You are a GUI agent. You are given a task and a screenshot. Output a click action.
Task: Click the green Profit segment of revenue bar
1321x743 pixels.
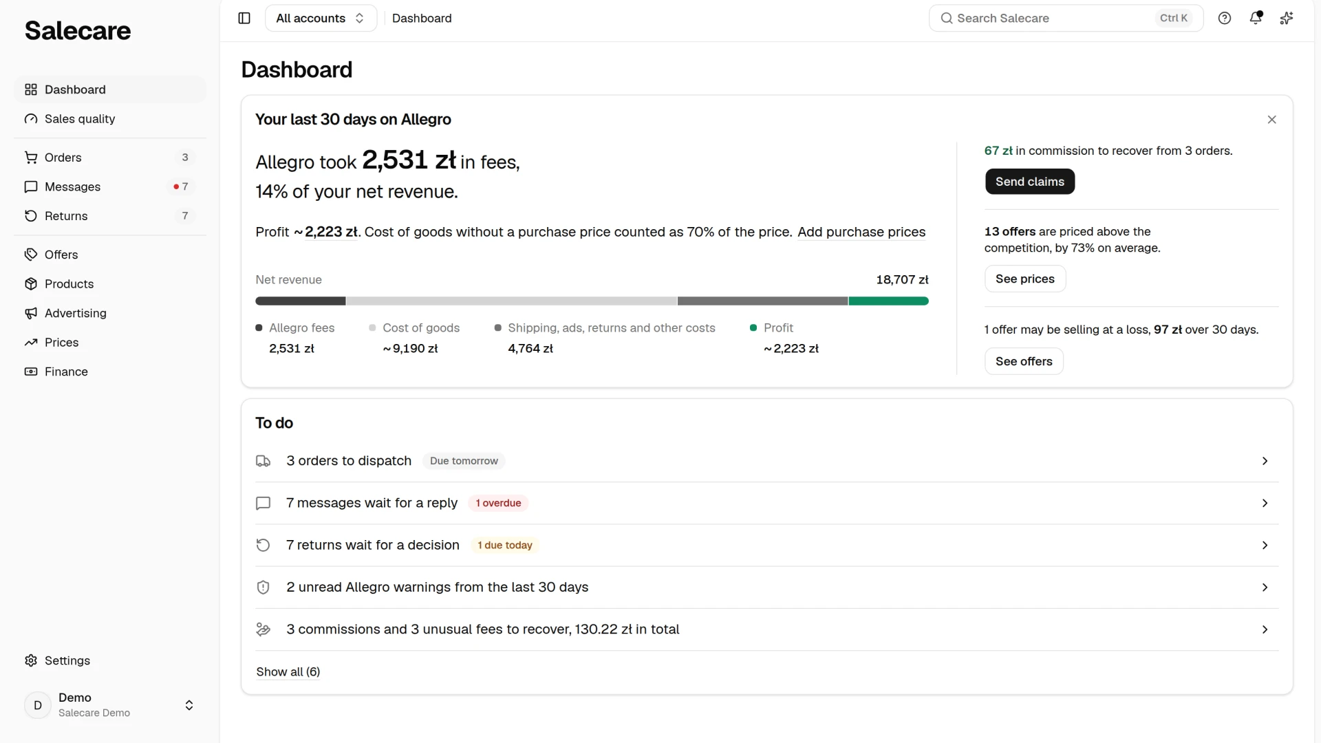[888, 301]
